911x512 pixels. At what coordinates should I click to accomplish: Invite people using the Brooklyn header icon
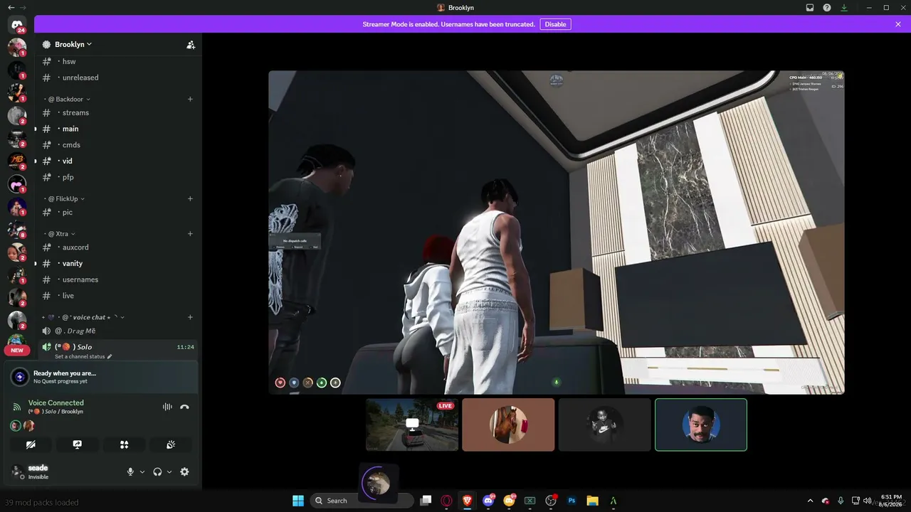[x=191, y=44]
